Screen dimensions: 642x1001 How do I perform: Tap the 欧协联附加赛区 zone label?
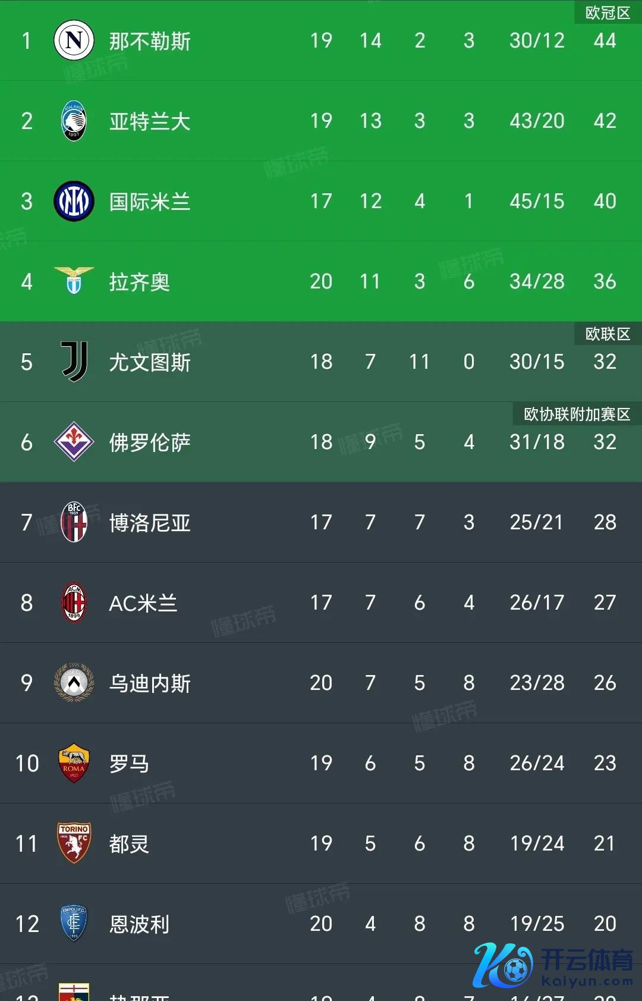pos(577,414)
